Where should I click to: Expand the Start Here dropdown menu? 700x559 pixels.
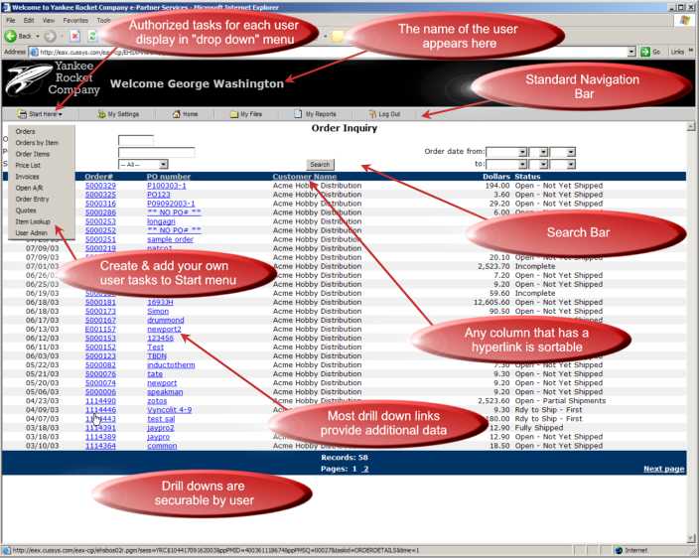tap(46, 114)
